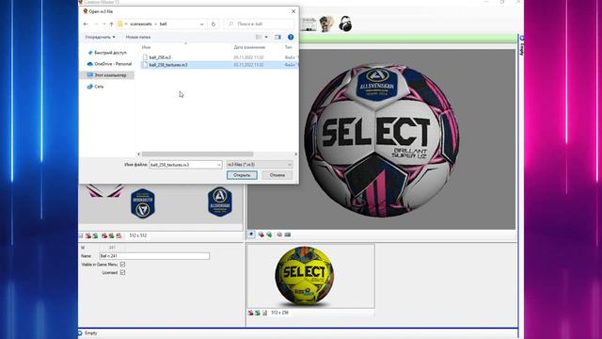Select Сеть in navigation pane
The image size is (602, 339).
(x=96, y=87)
